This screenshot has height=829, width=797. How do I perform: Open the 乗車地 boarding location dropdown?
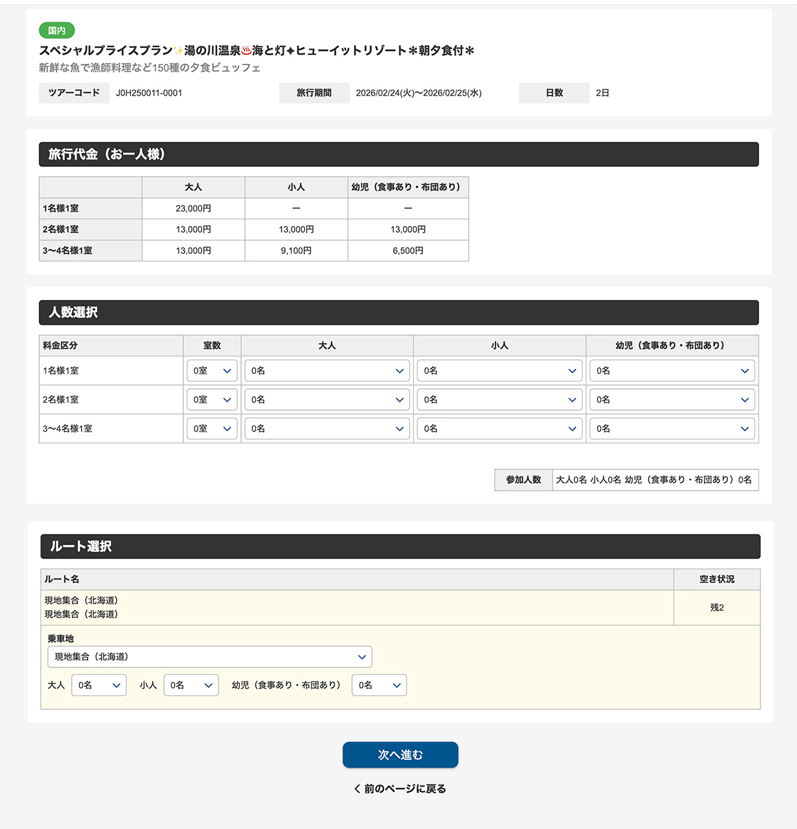click(x=209, y=656)
